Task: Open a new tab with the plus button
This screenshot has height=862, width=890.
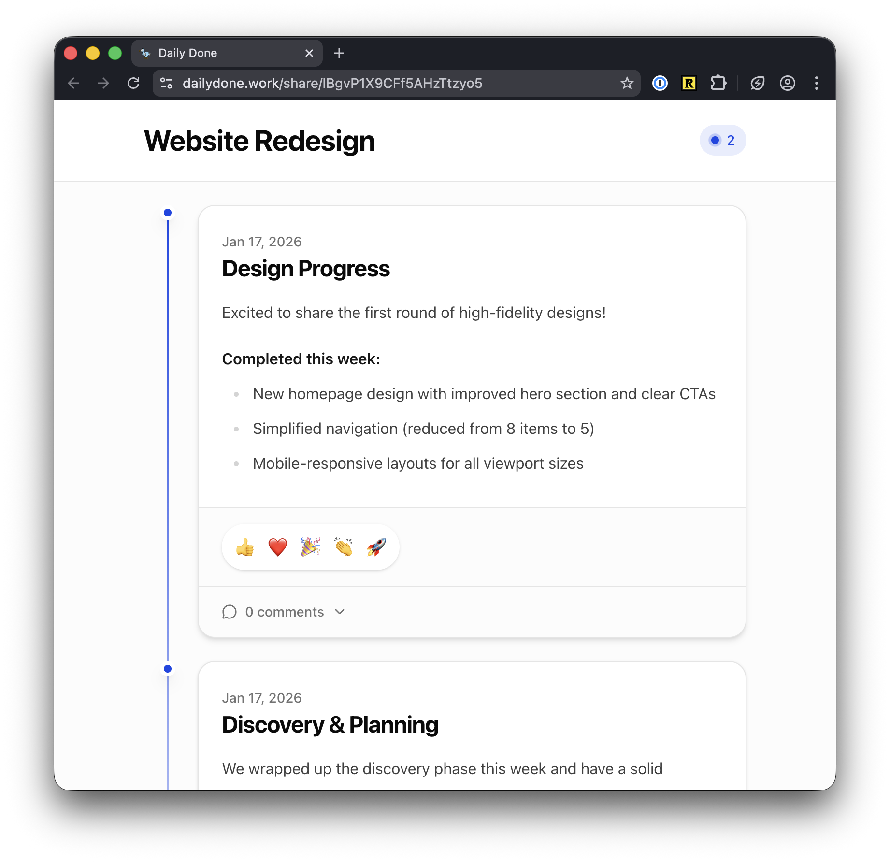Action: click(339, 53)
